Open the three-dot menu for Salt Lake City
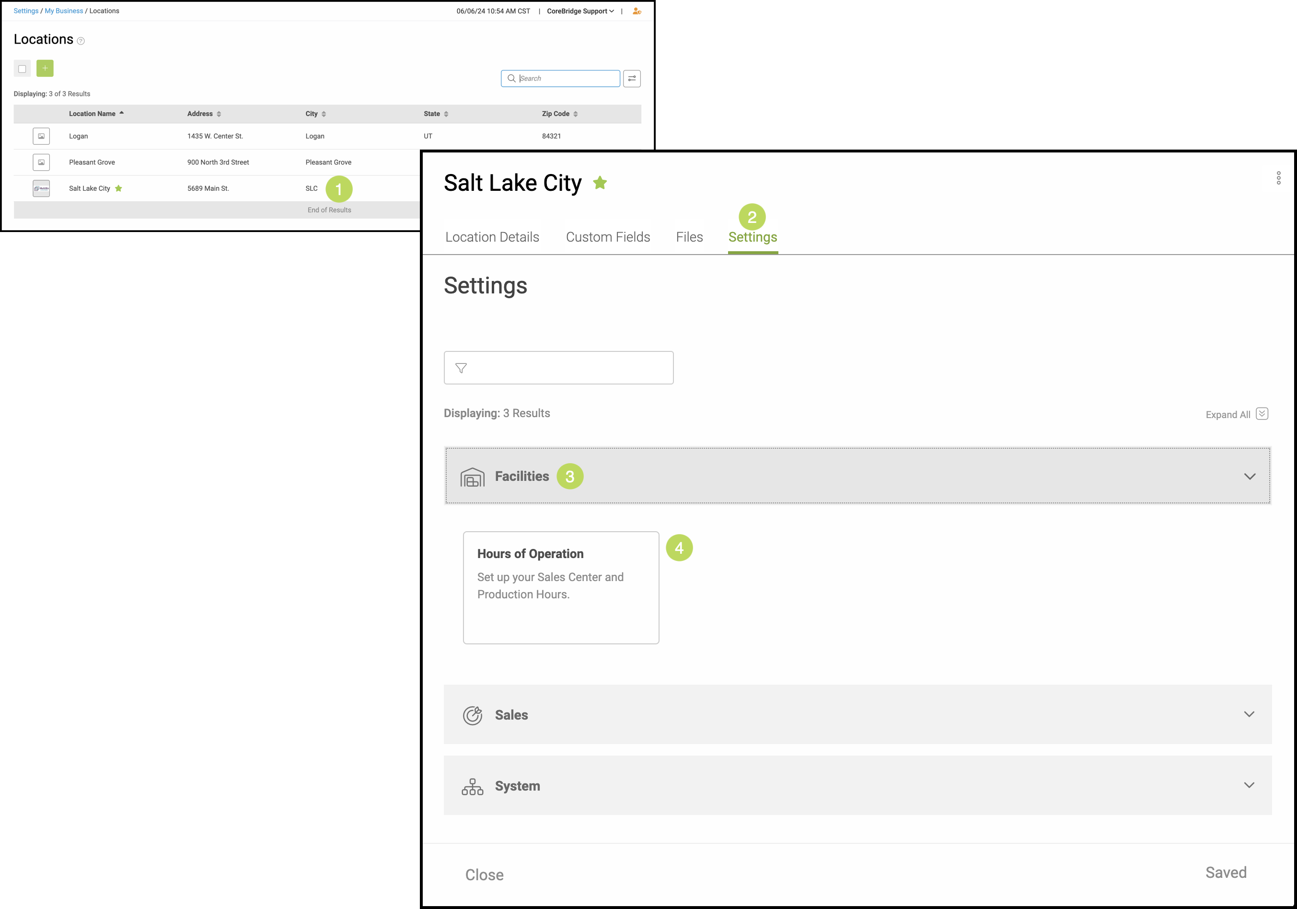This screenshot has width=1297, height=909. point(1278,178)
